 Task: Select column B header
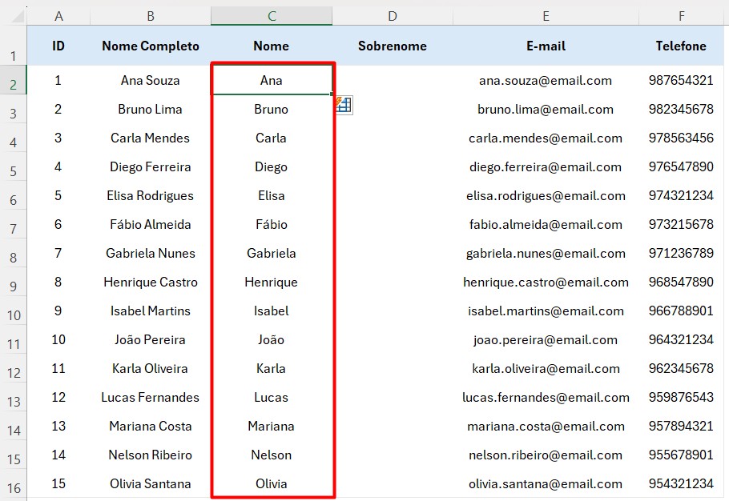point(151,16)
